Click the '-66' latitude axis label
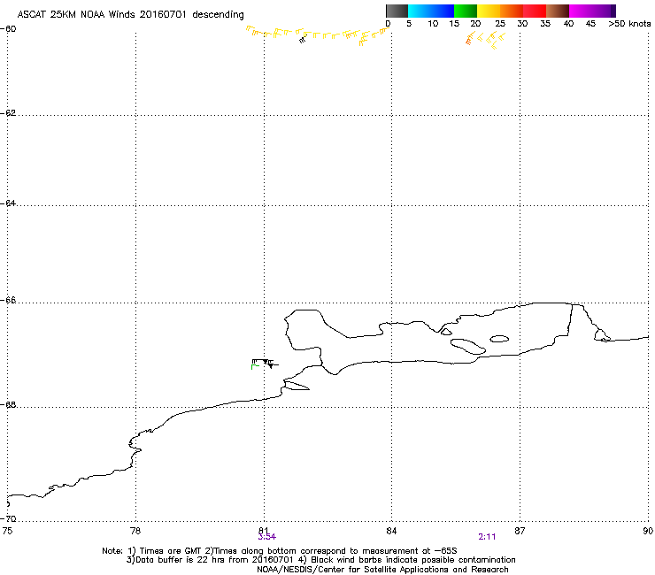 point(8,300)
